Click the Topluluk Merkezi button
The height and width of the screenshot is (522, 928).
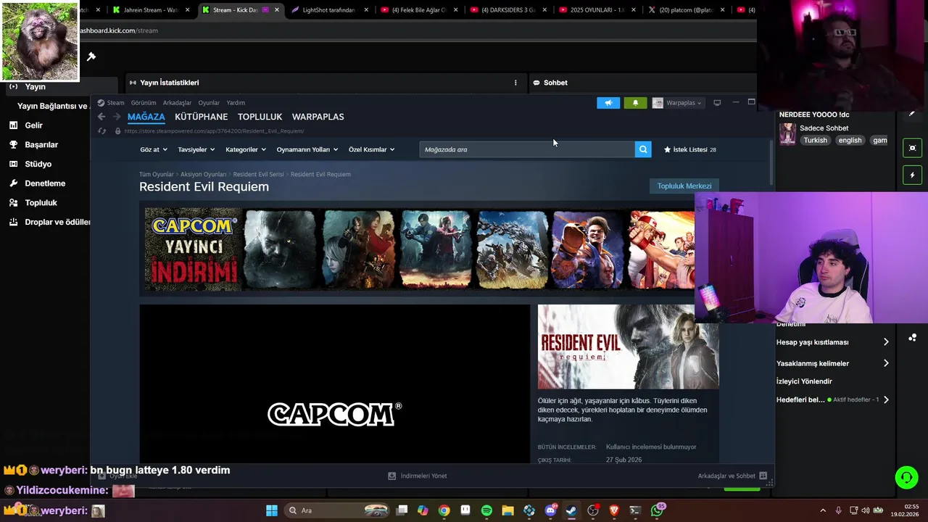(x=684, y=186)
